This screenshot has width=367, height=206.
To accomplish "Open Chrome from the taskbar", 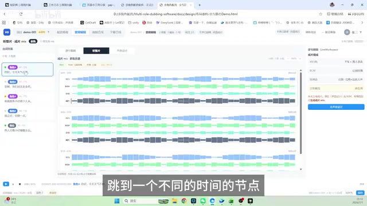I will [184, 201].
